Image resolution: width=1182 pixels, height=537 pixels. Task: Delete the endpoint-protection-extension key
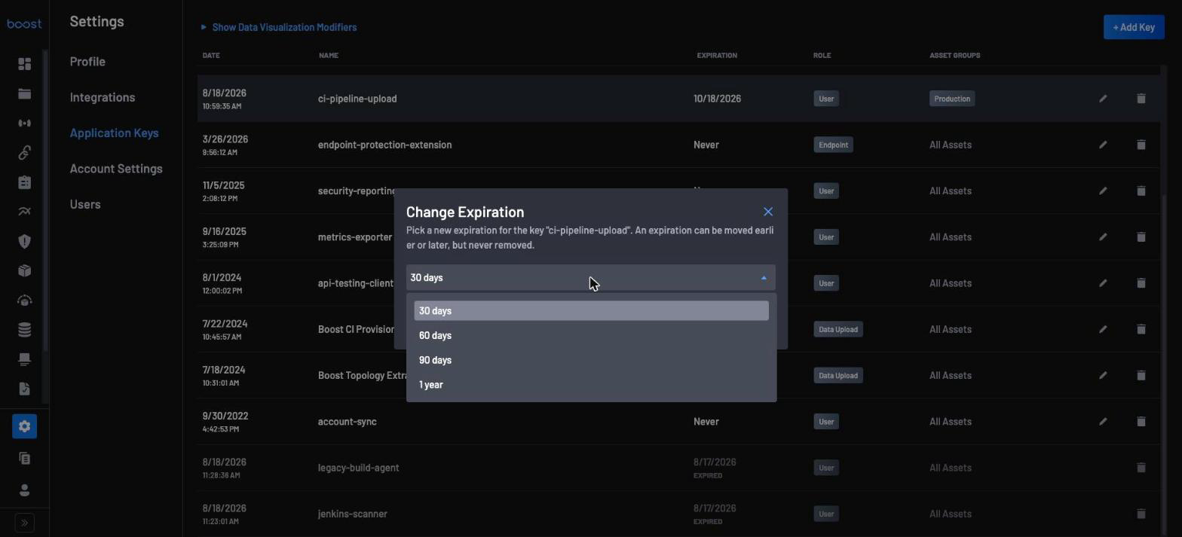tap(1141, 145)
